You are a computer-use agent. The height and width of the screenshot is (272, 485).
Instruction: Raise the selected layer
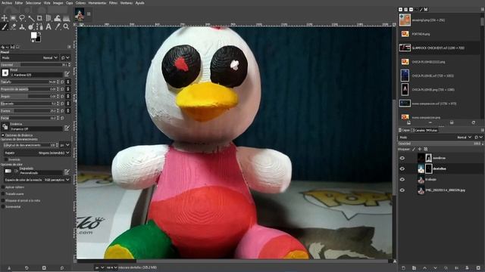tap(424, 268)
